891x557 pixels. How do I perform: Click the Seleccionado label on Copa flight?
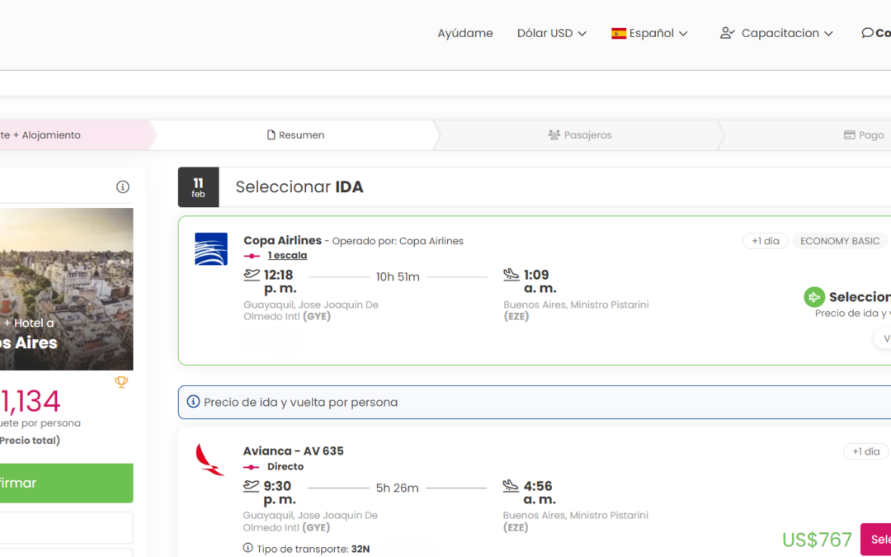coord(860,297)
